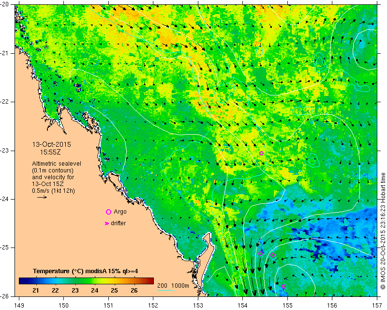Click the latitude axis label '-20'
The image size is (387, 310).
[x=5, y=4]
